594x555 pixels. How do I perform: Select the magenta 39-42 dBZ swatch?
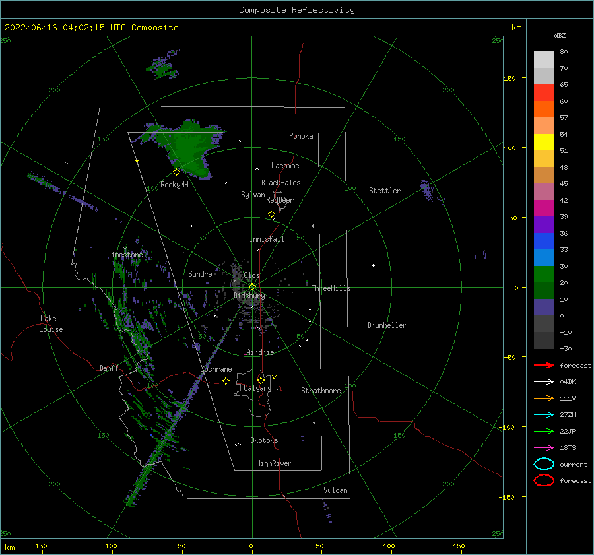[x=544, y=209]
